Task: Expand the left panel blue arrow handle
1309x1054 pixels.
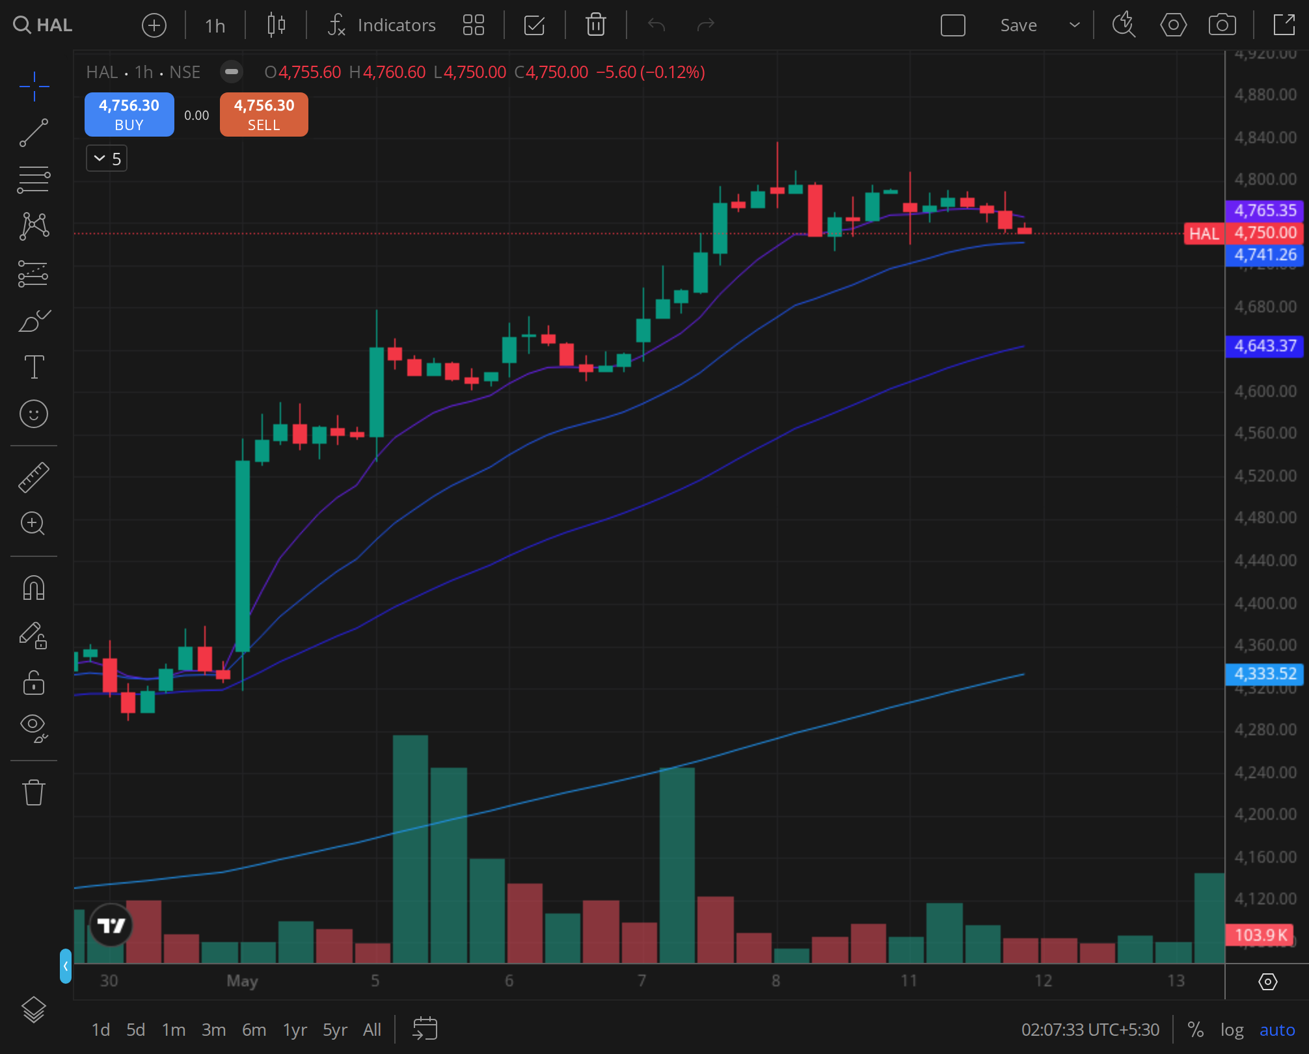Action: (65, 966)
